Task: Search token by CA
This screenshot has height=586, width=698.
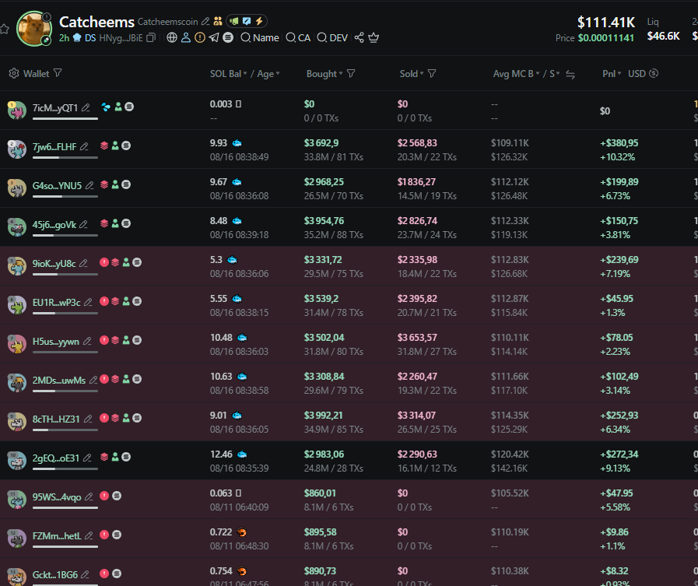Action: click(x=298, y=38)
